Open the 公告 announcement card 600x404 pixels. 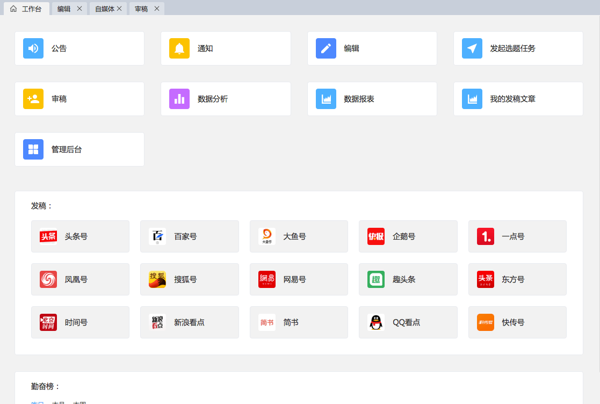(x=79, y=48)
